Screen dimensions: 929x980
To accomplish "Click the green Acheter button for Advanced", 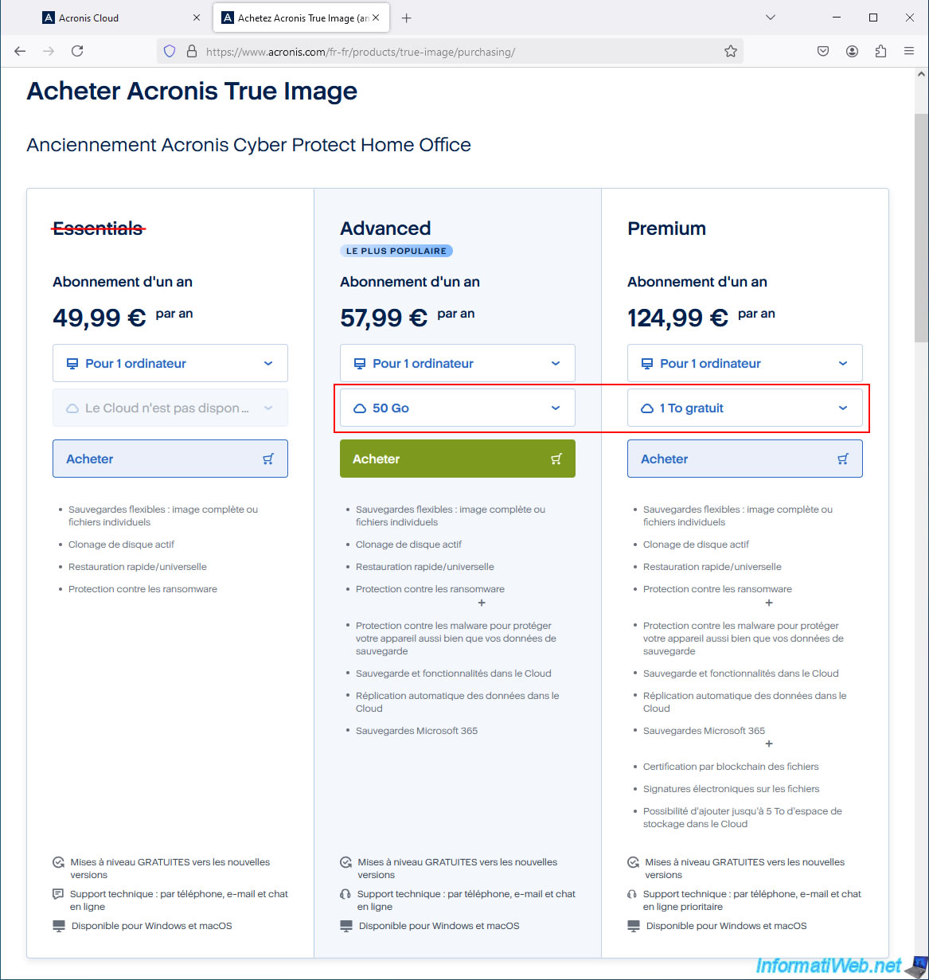I will 457,459.
